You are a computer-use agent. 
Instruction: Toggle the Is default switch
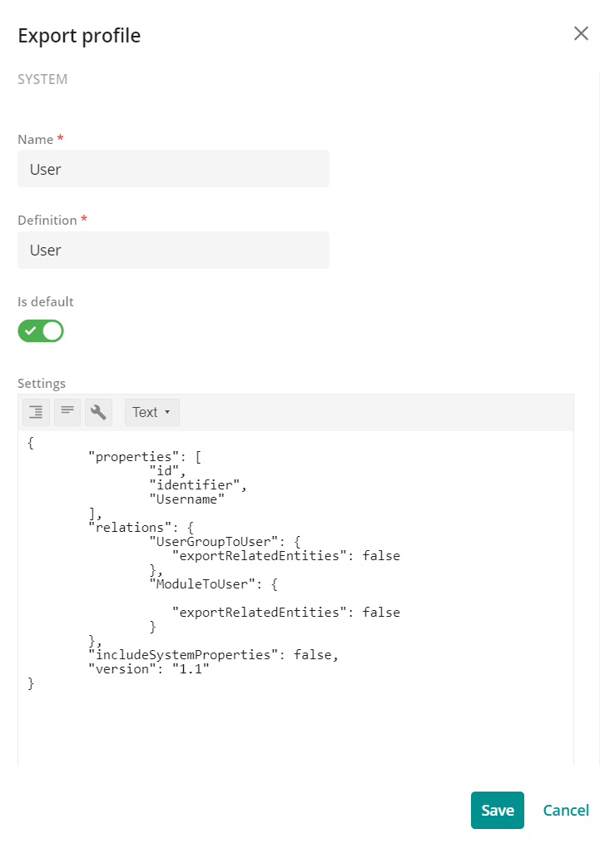tap(41, 331)
